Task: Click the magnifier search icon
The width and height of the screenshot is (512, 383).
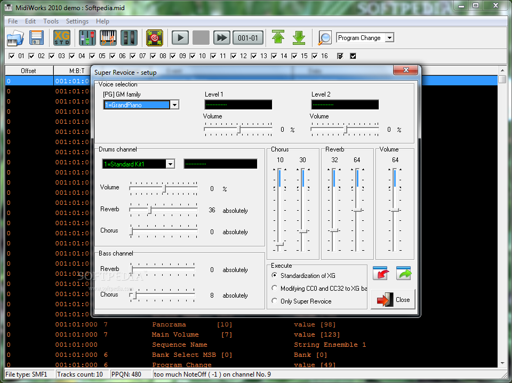Action: (x=325, y=38)
